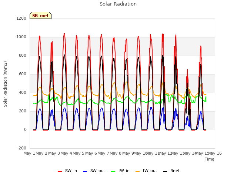
Task: Click the May 7 x-axis label
Action: pos(103,153)
